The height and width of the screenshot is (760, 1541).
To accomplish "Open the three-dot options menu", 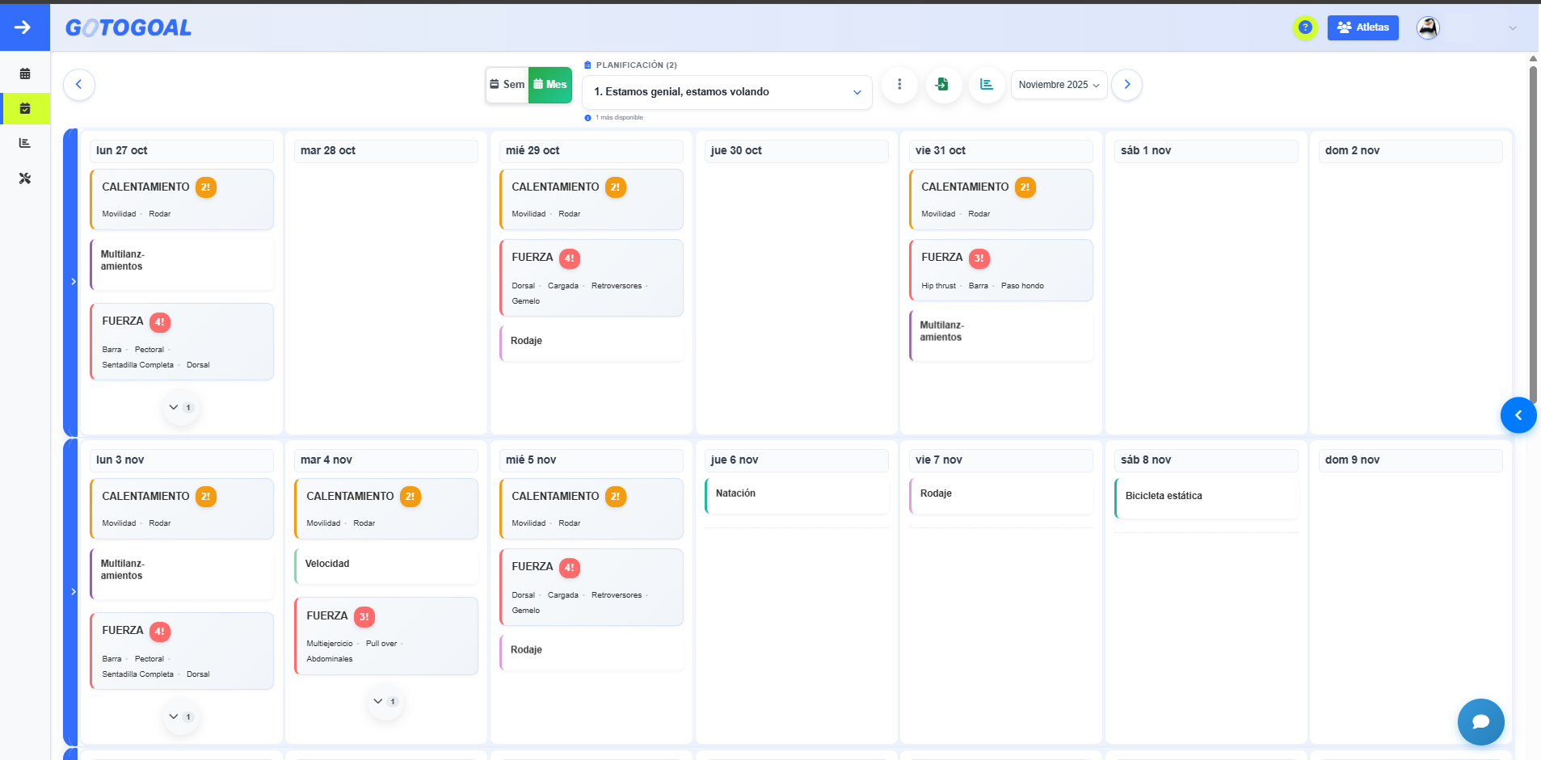I will [899, 85].
